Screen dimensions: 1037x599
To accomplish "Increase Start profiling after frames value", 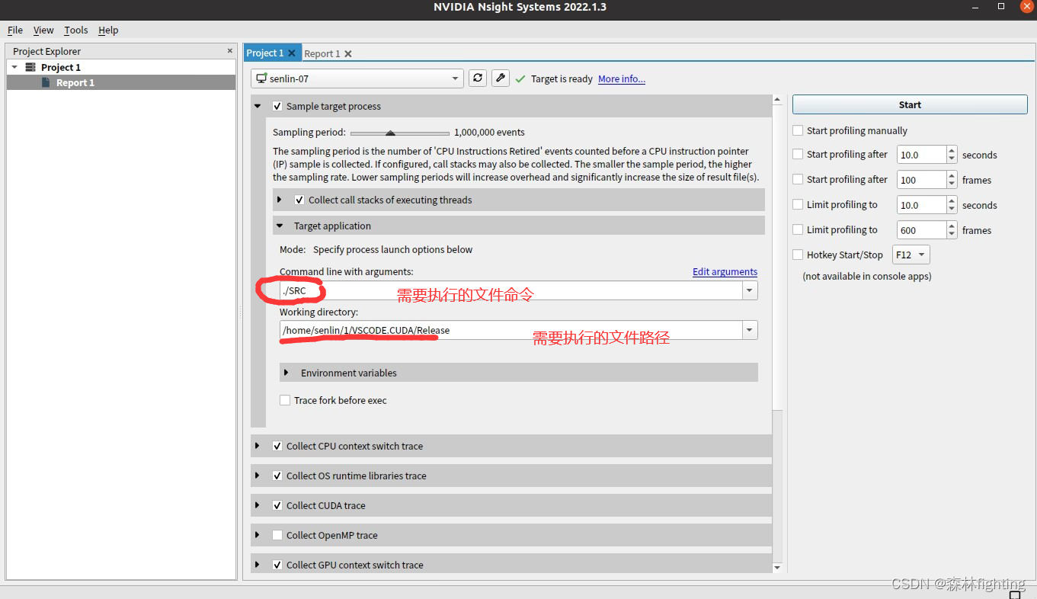I will point(952,176).
